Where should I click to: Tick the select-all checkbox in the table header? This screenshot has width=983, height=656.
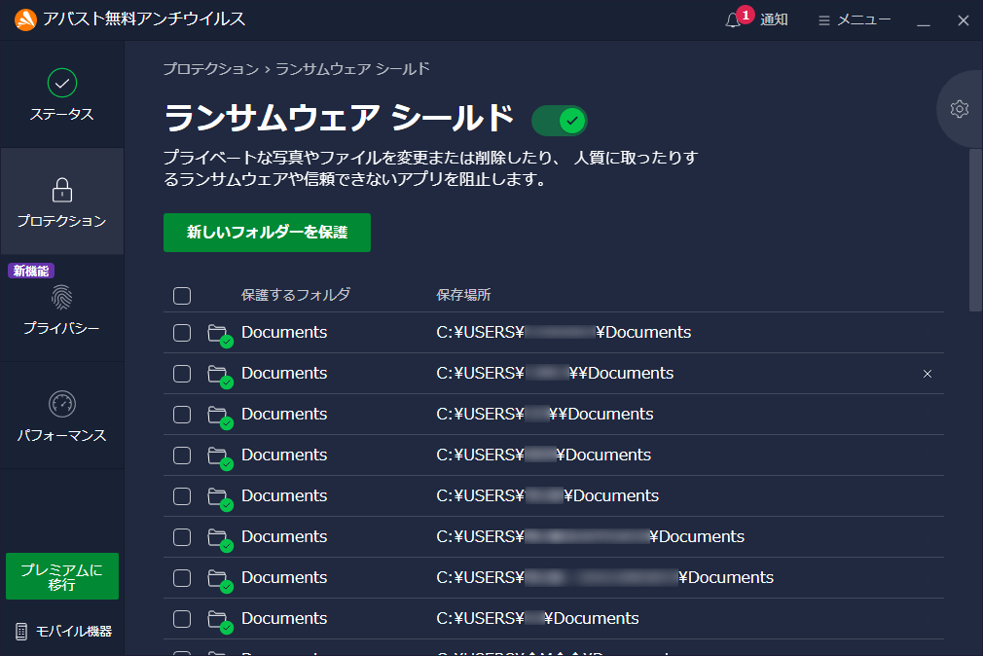182,296
